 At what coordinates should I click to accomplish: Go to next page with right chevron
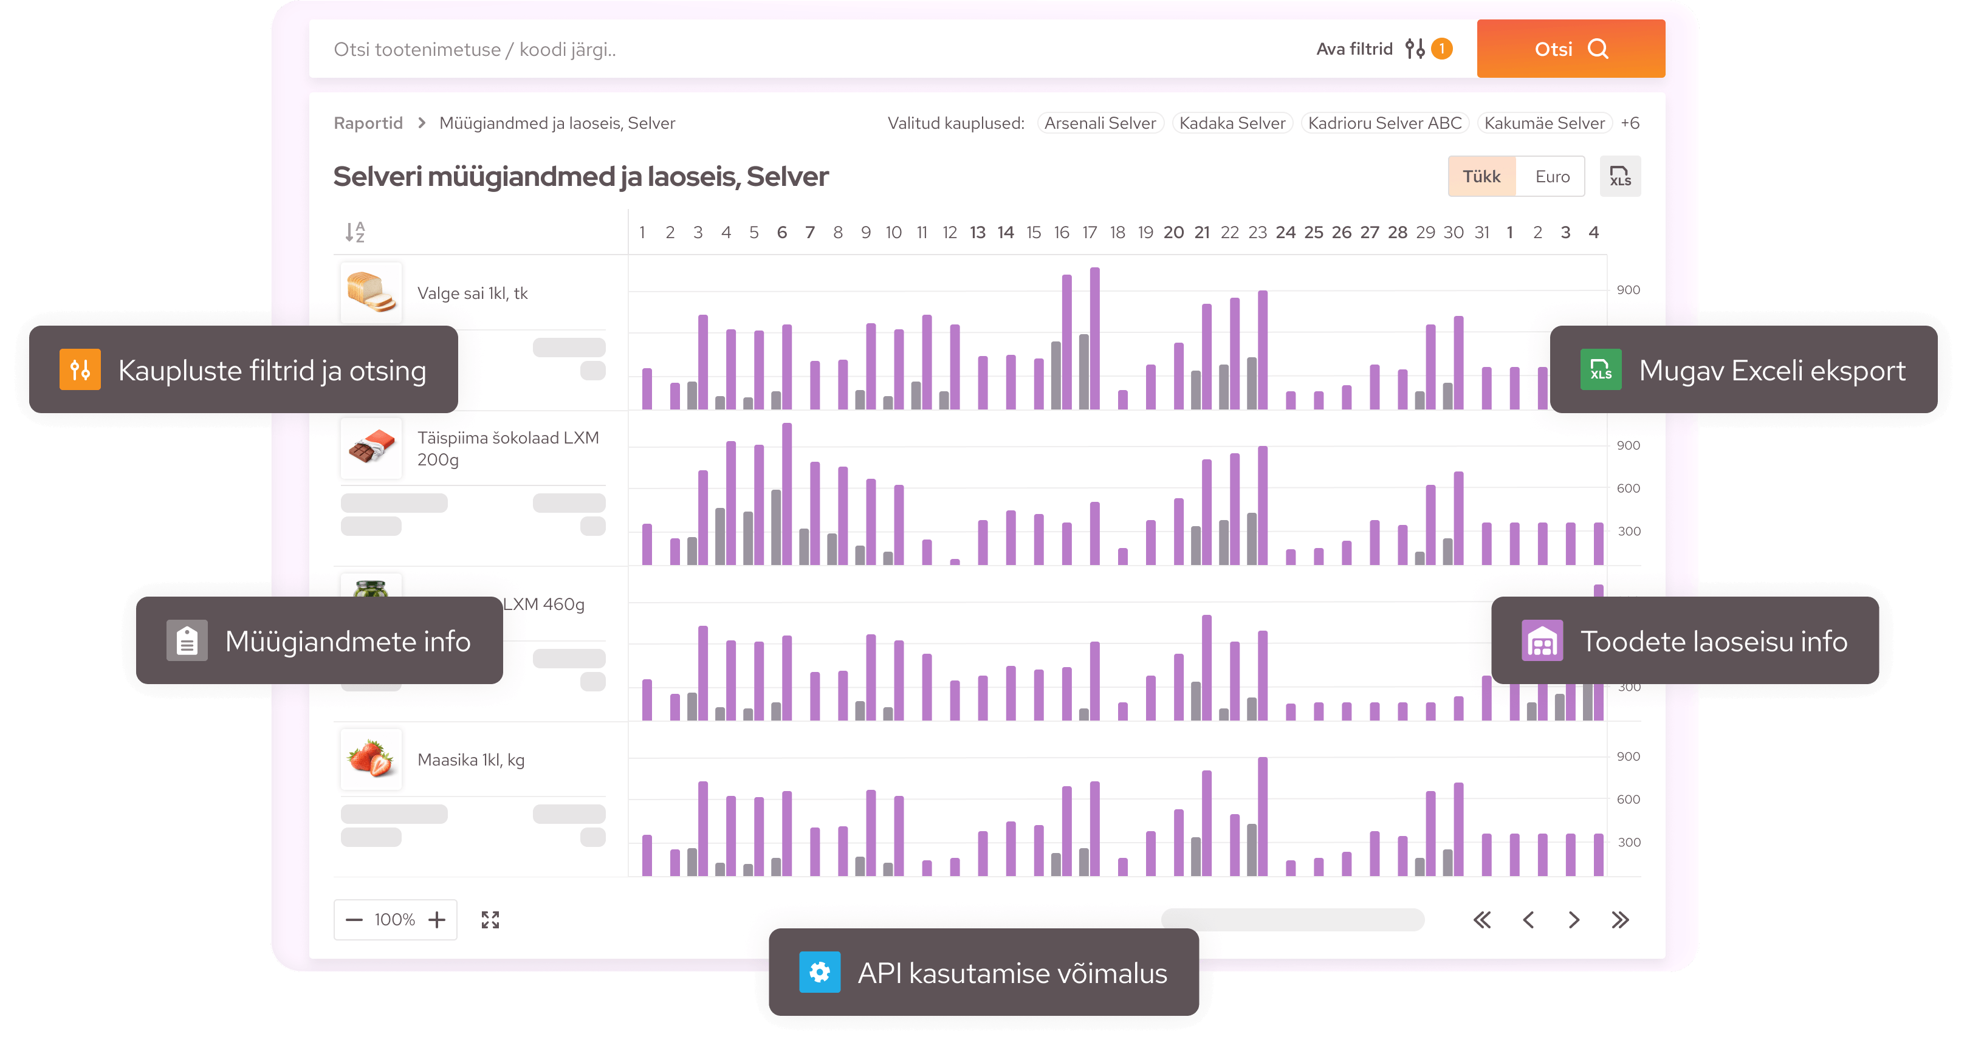click(1574, 920)
